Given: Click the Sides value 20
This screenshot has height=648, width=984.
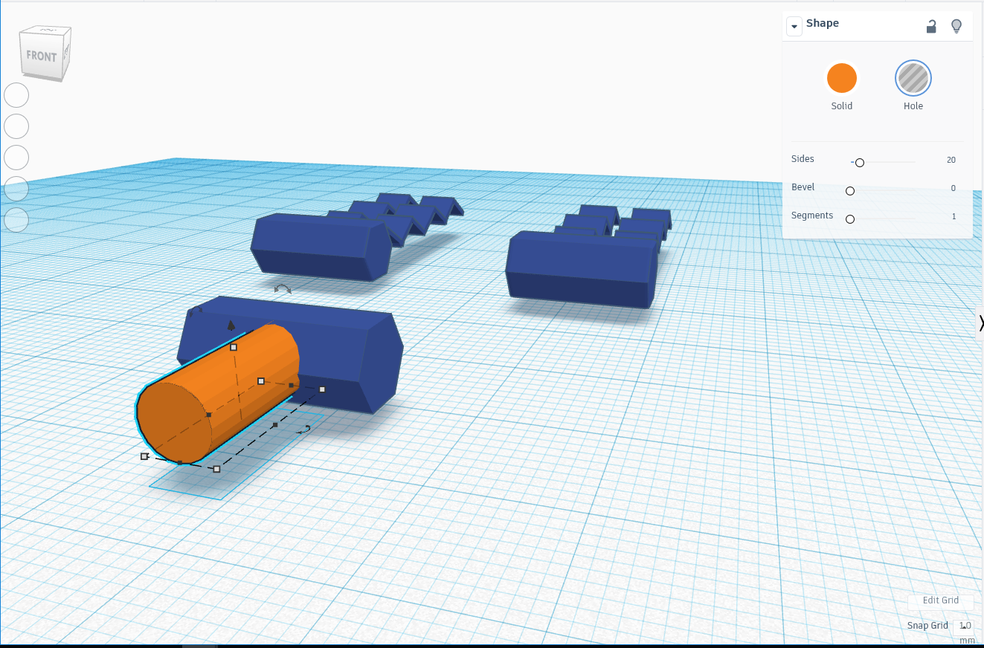Looking at the screenshot, I should click(x=951, y=160).
